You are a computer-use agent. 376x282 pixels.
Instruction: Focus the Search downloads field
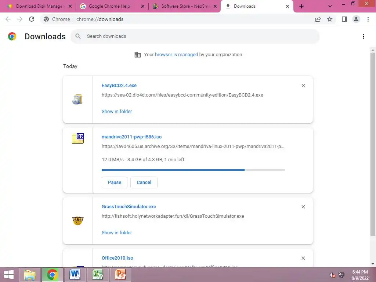pos(195,36)
